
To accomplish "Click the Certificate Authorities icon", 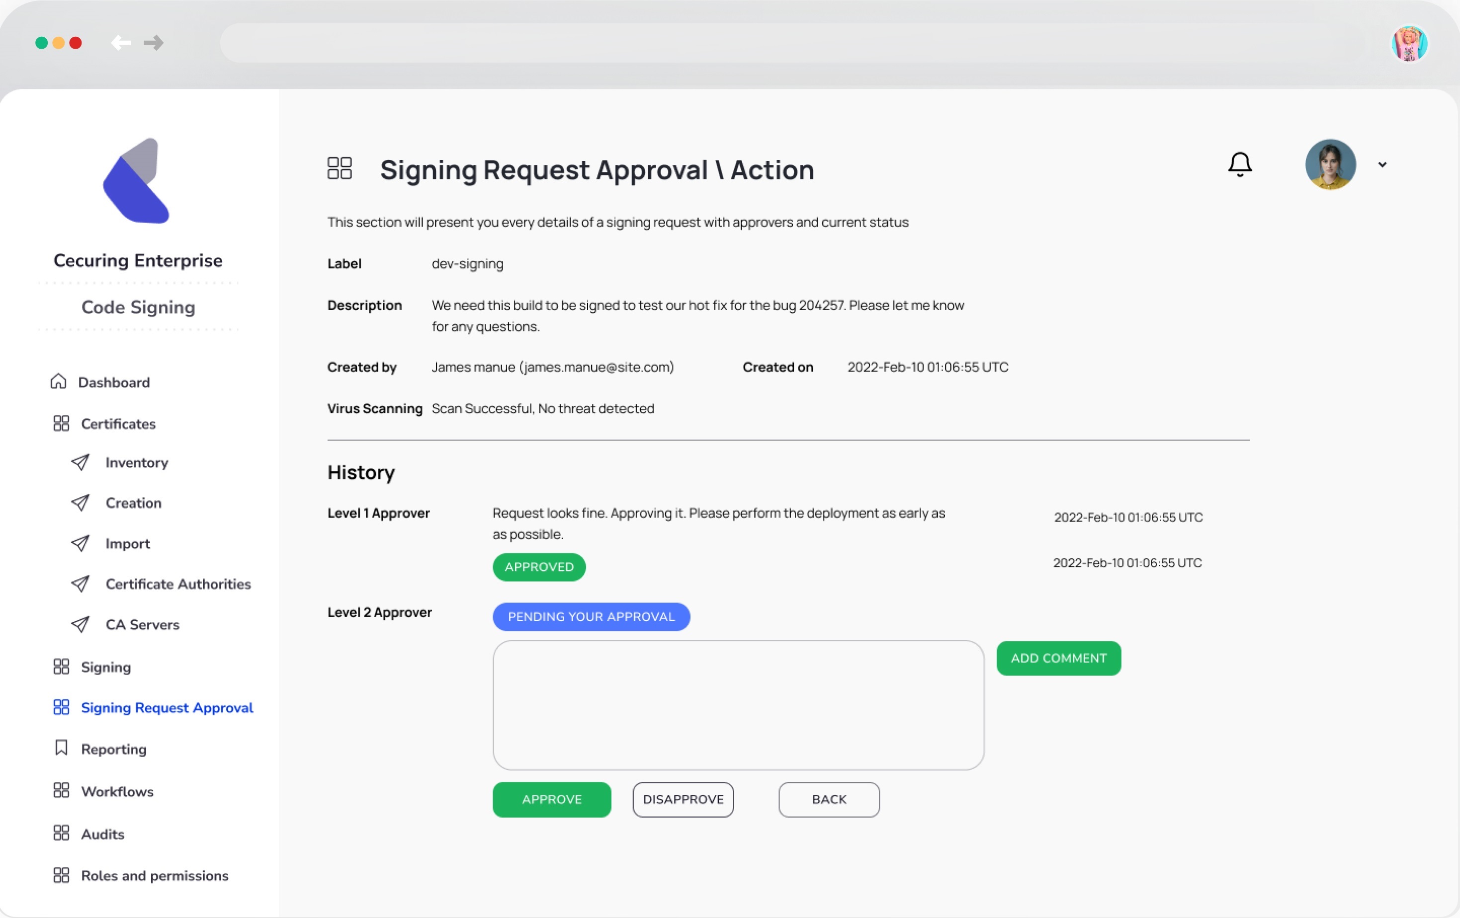I will [81, 584].
